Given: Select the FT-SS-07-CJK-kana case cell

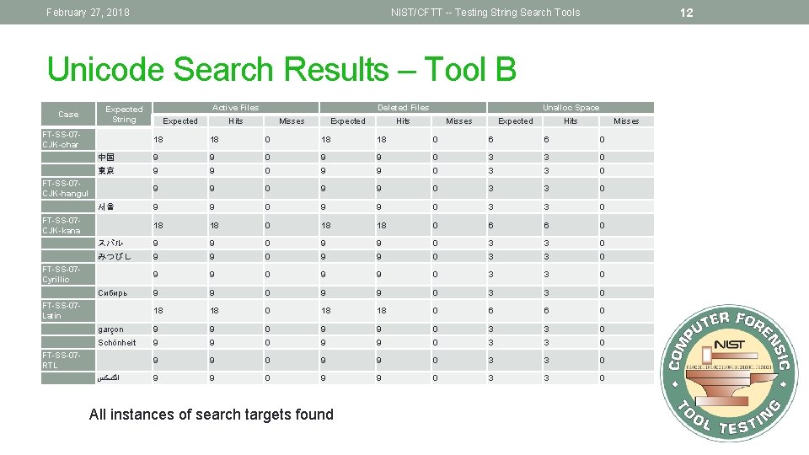Looking at the screenshot, I should pyautogui.click(x=68, y=226).
